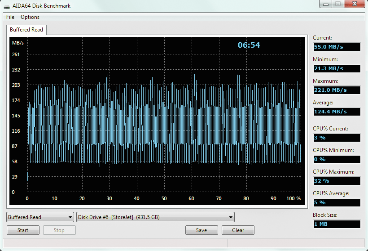Click the CPU% Current value 3 %

(x=337, y=138)
